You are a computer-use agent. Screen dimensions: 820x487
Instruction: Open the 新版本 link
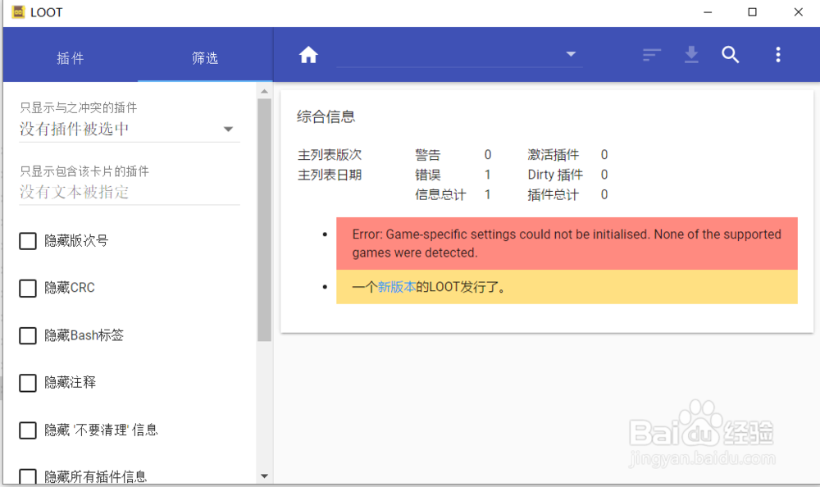tap(396, 287)
